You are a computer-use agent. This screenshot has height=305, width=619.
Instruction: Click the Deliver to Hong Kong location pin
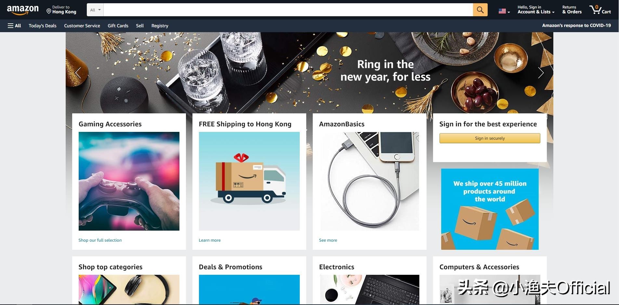pyautogui.click(x=49, y=11)
